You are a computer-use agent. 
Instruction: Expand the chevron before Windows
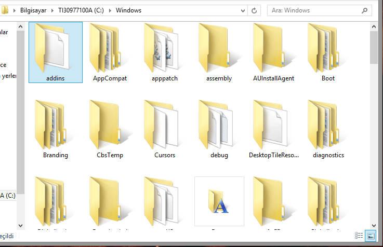click(110, 10)
